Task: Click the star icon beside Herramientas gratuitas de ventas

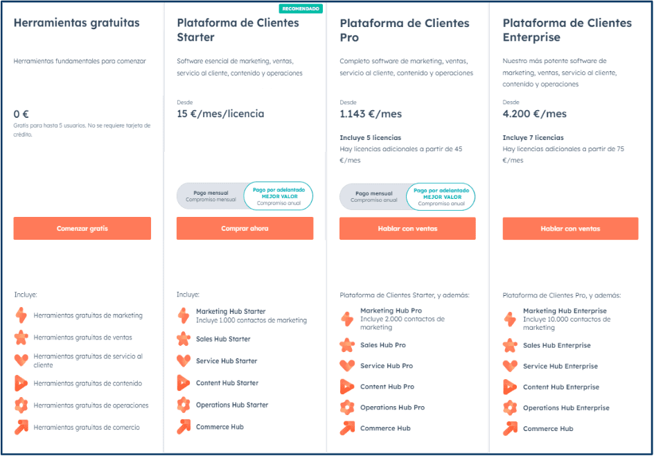Action: coord(21,337)
